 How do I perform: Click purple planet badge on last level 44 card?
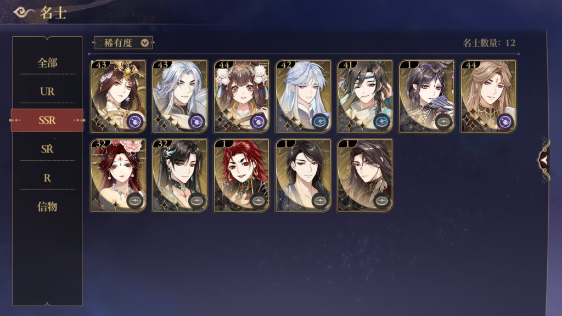(505, 122)
